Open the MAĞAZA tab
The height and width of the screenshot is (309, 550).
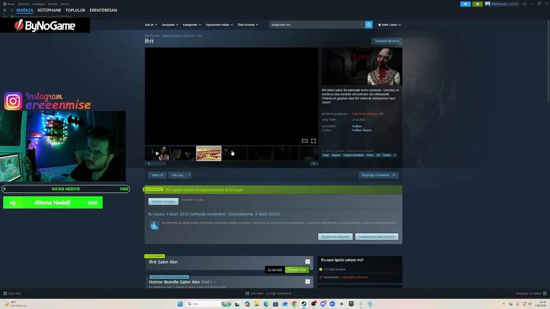point(25,10)
